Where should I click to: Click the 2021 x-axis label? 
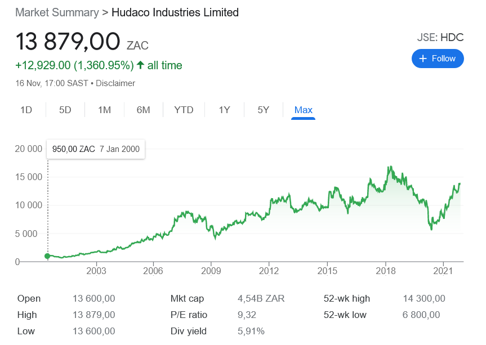click(443, 271)
